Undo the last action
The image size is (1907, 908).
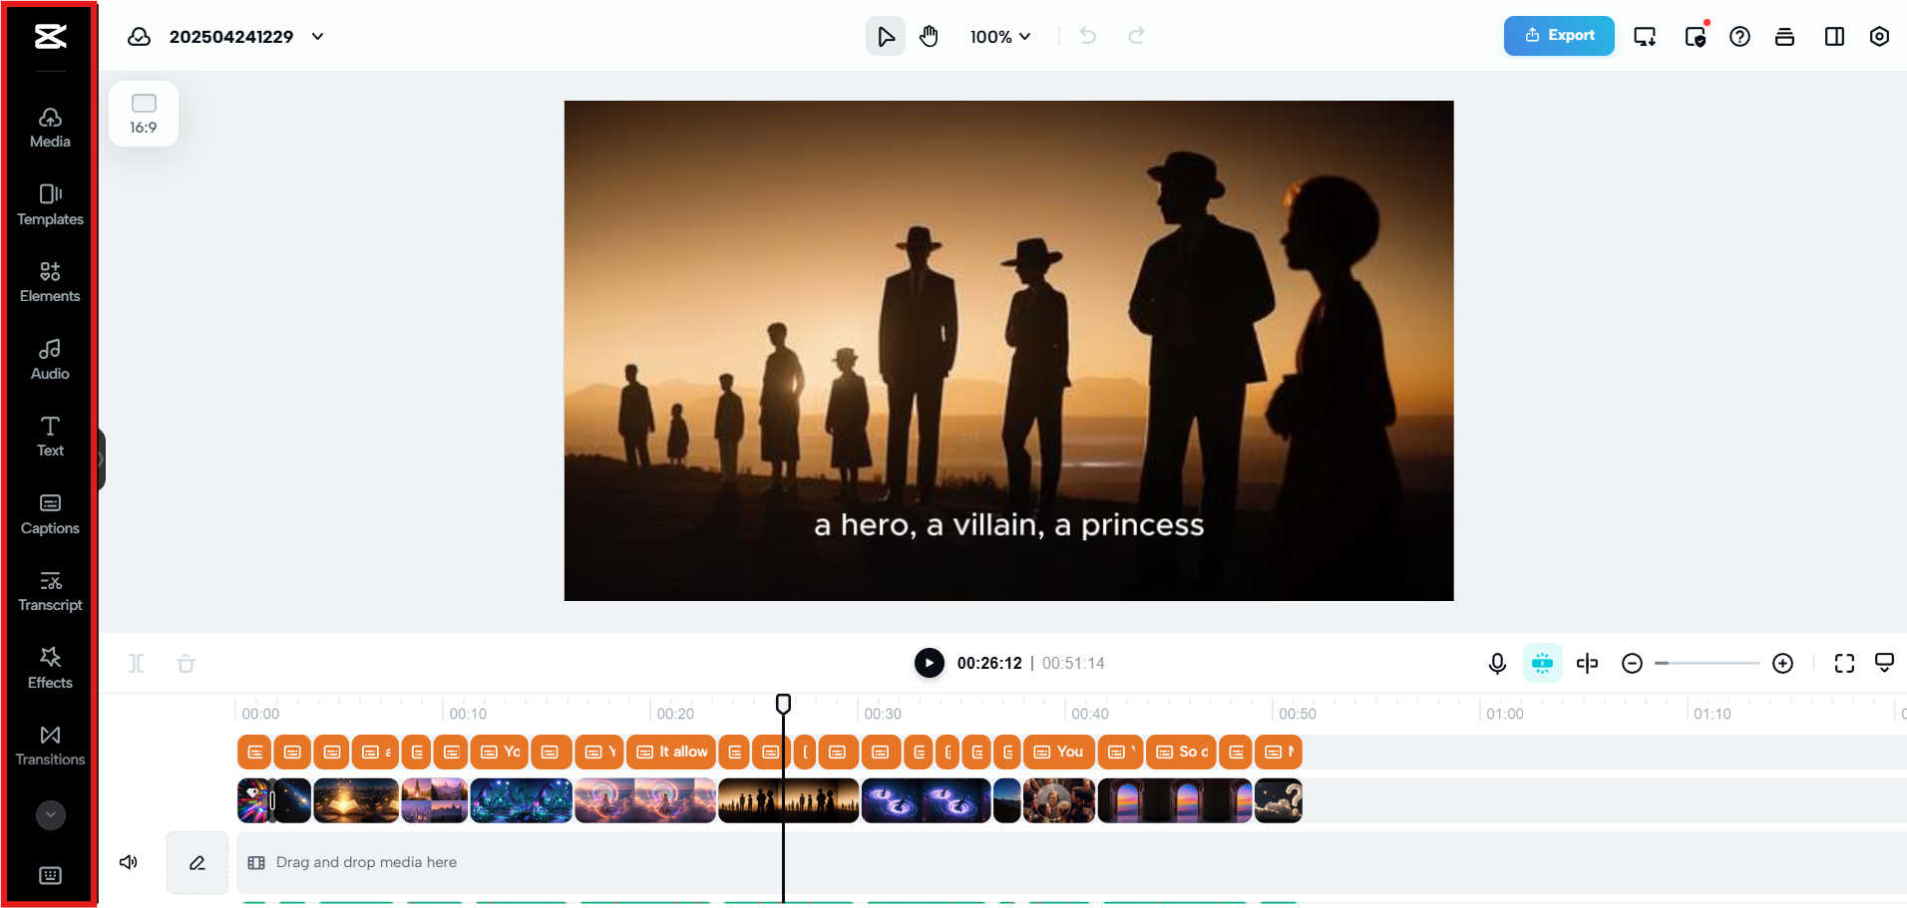[x=1088, y=37]
